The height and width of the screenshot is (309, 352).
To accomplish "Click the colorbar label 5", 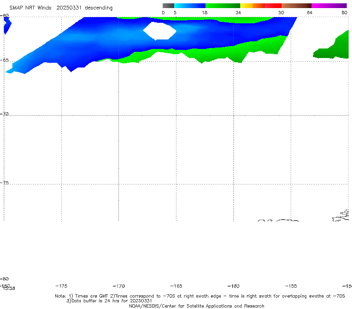I will [175, 12].
